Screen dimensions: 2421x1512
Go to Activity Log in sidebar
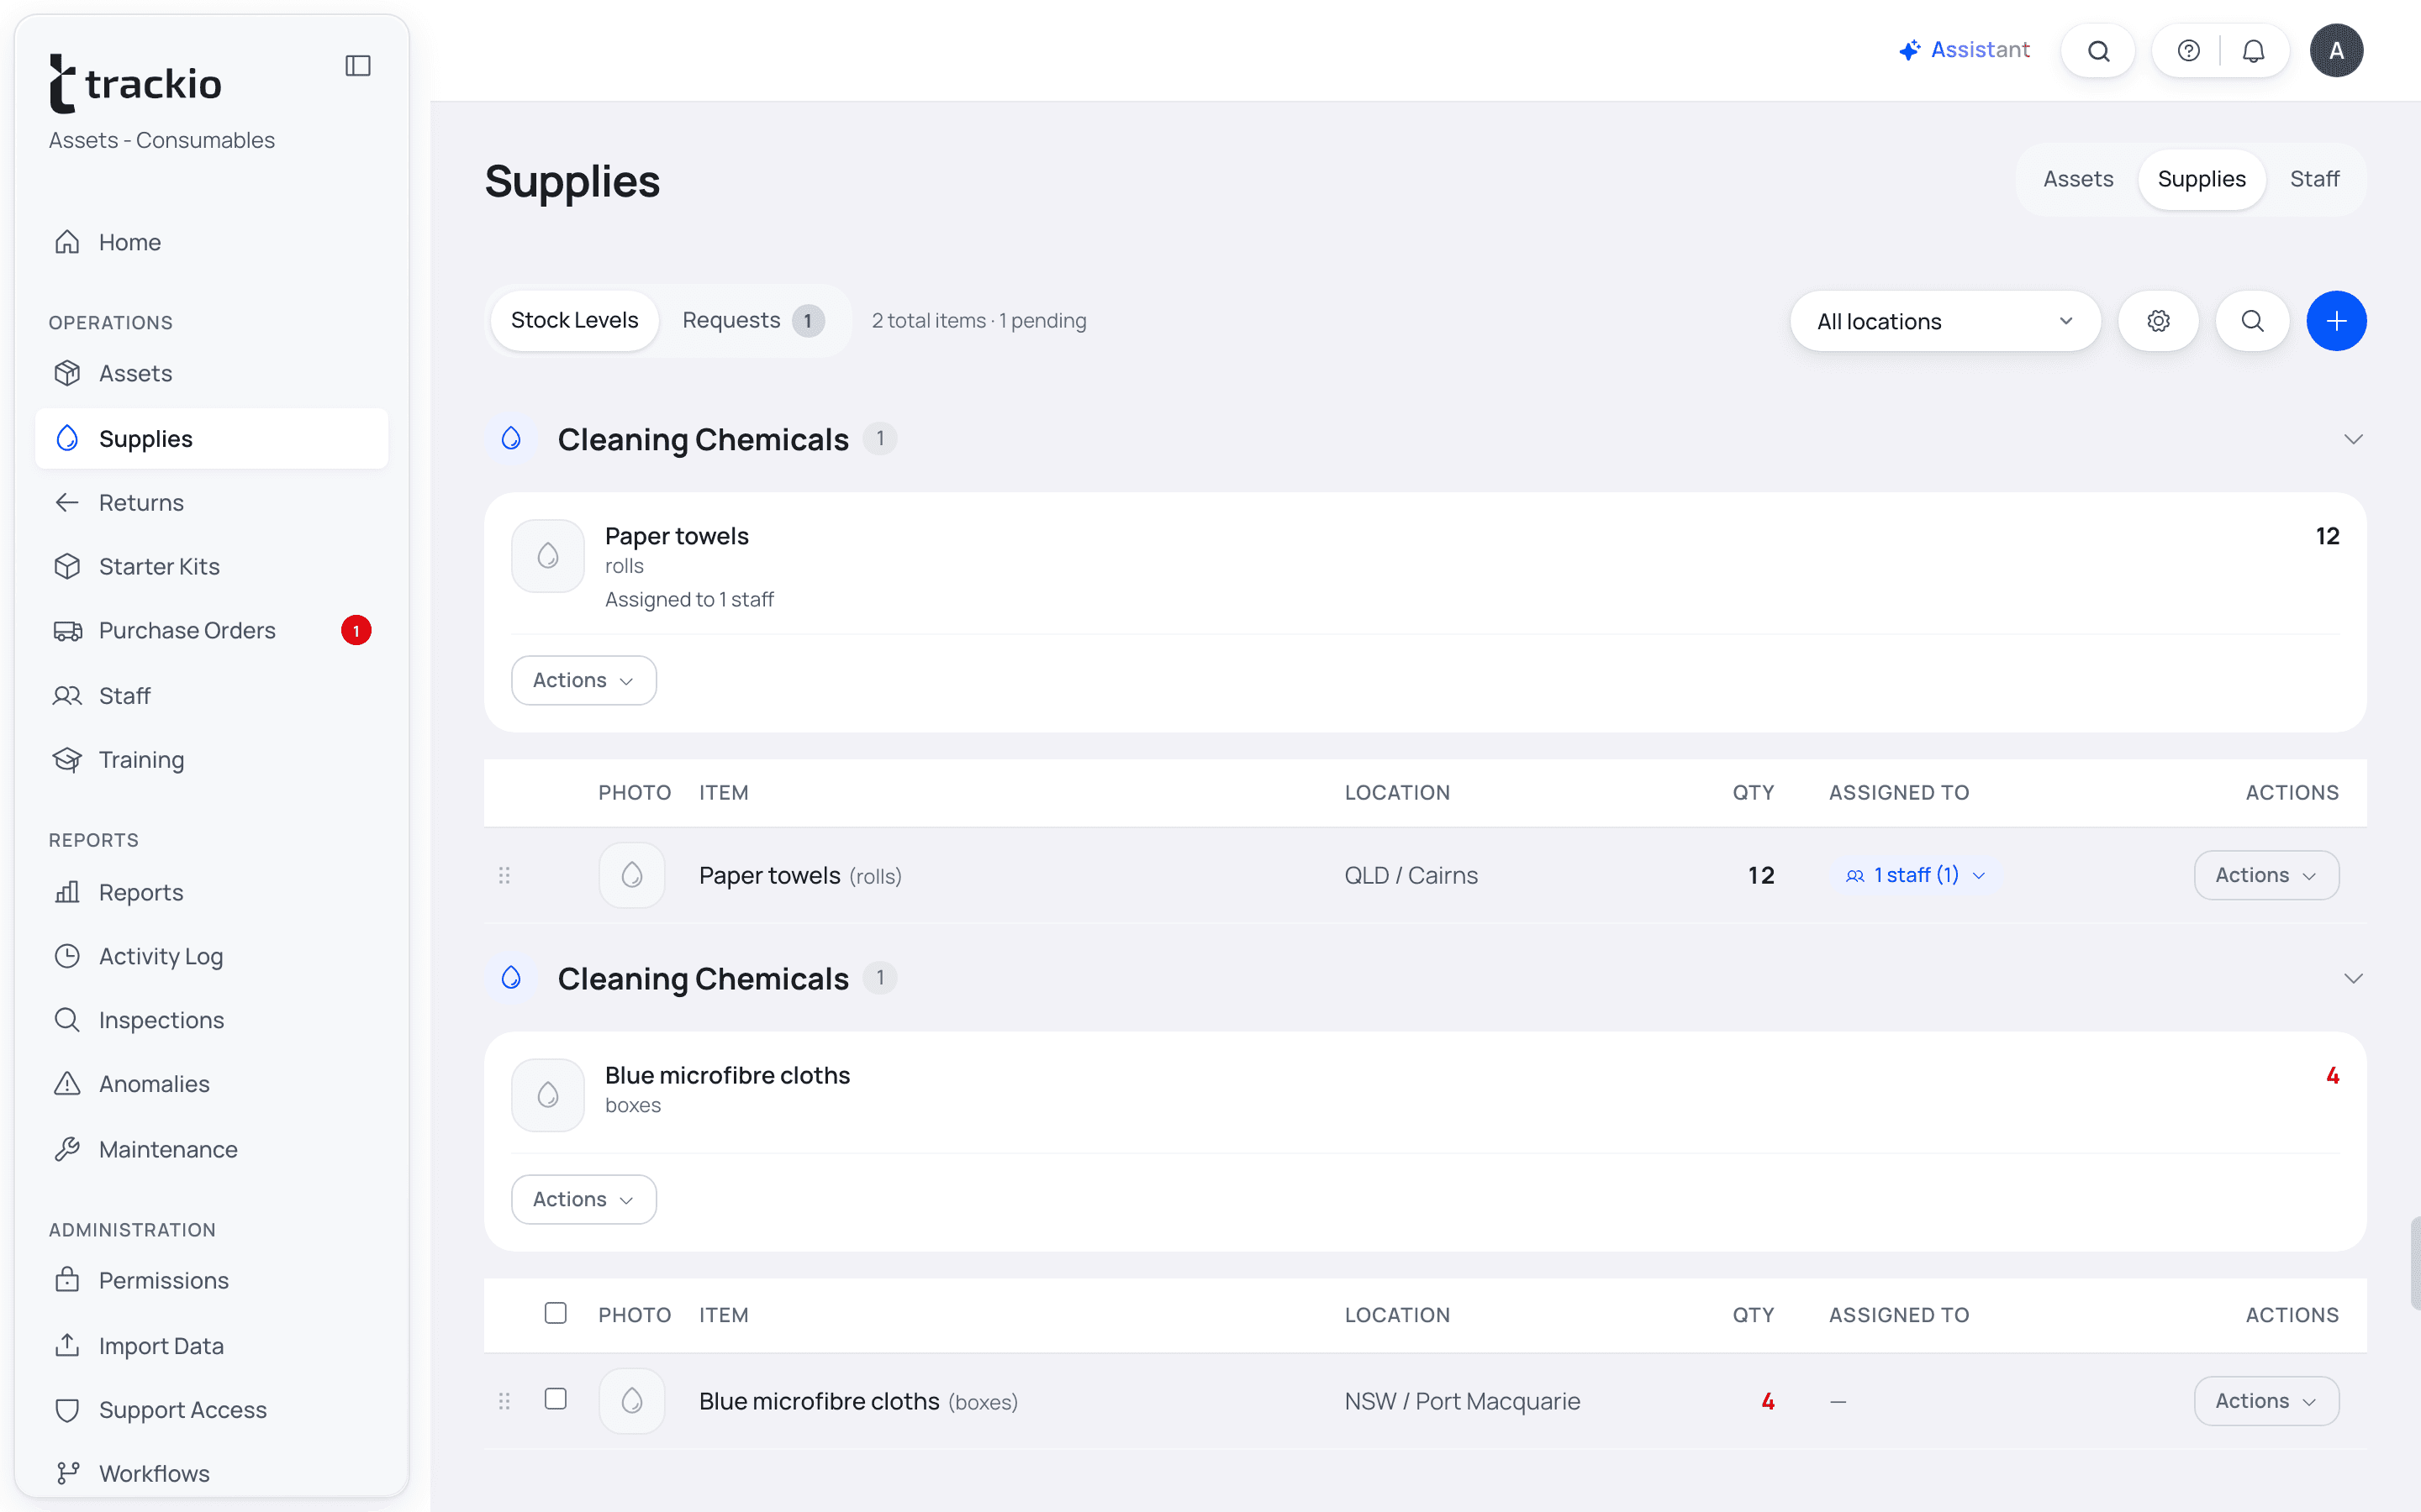coord(160,956)
